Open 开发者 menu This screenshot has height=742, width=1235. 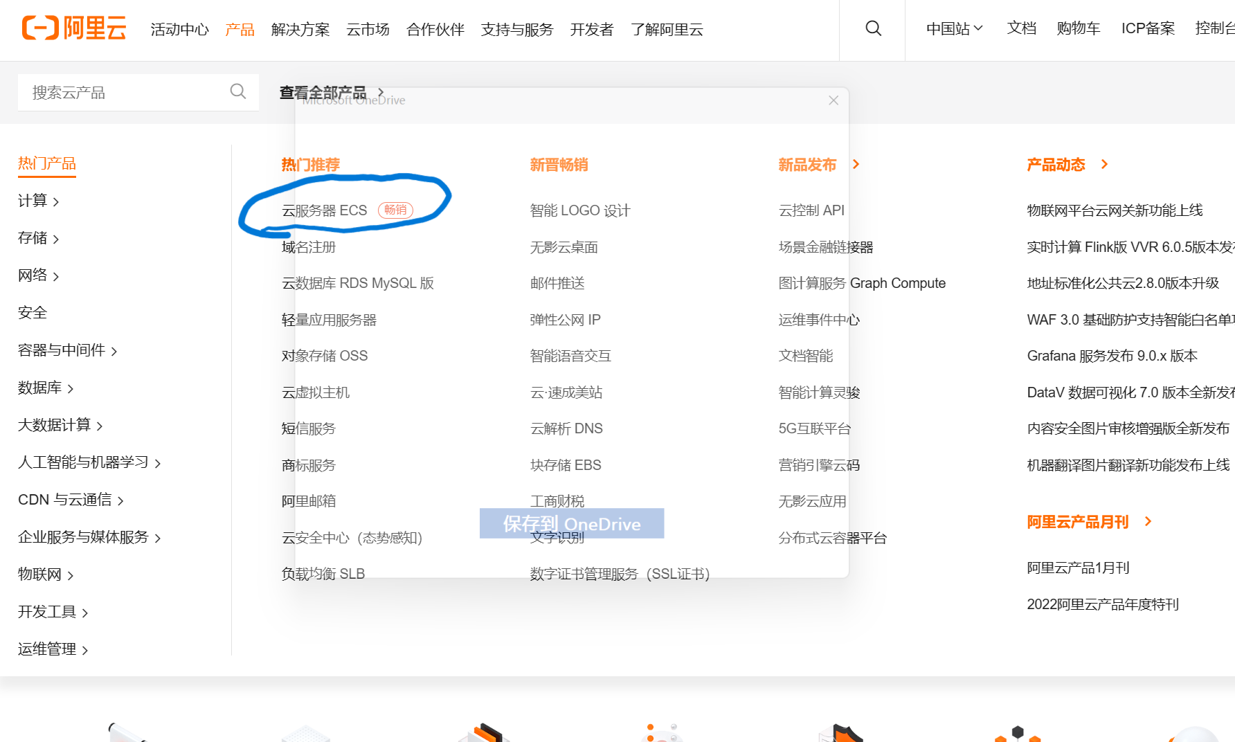tap(592, 29)
